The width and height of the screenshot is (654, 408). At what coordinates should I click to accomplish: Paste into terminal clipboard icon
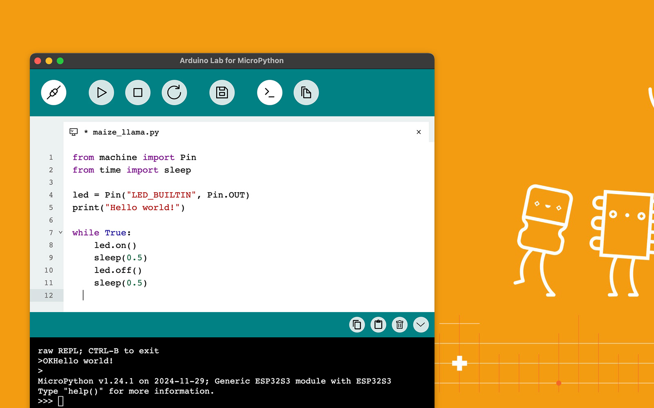[379, 325]
